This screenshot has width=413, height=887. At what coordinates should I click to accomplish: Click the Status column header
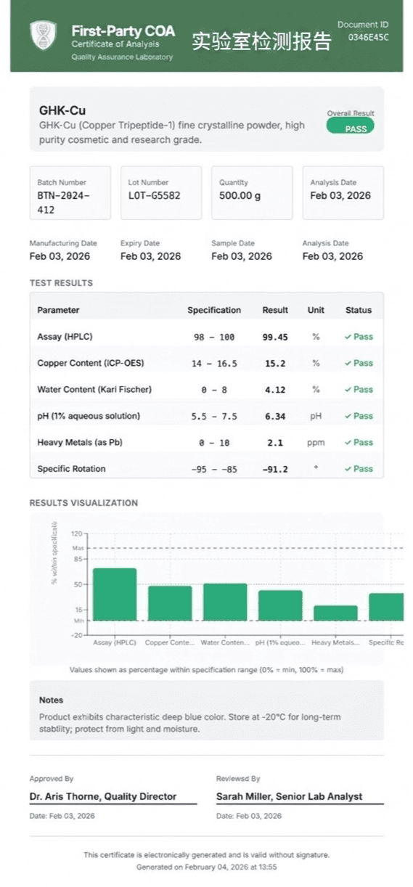tap(359, 310)
